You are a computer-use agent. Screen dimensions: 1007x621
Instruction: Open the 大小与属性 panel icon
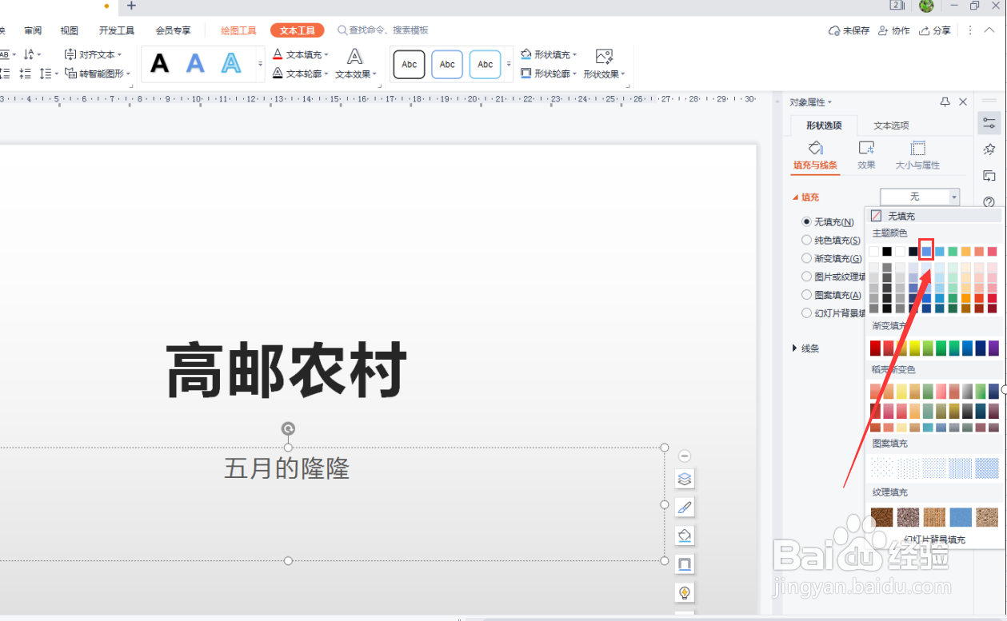[917, 155]
